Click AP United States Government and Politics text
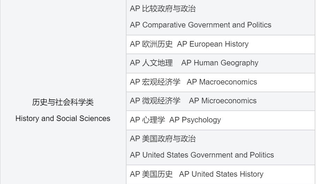316x184 pixels. tap(202, 155)
